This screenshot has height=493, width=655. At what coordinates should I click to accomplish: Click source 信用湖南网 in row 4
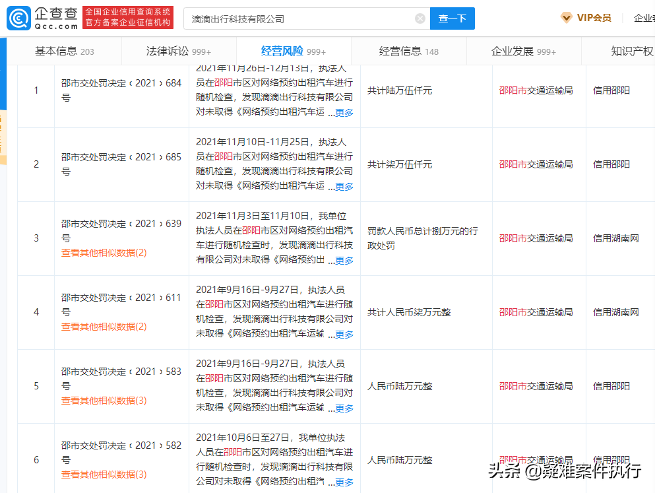tap(616, 313)
